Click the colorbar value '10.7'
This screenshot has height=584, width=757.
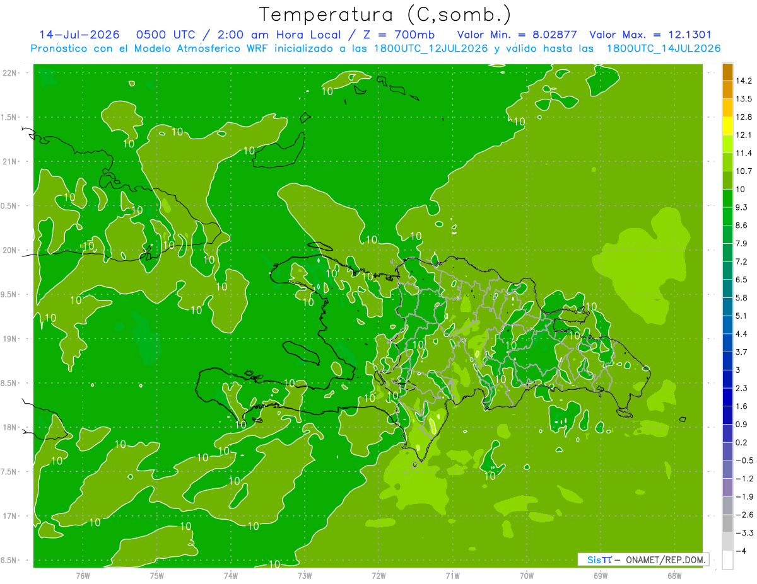[x=744, y=171]
